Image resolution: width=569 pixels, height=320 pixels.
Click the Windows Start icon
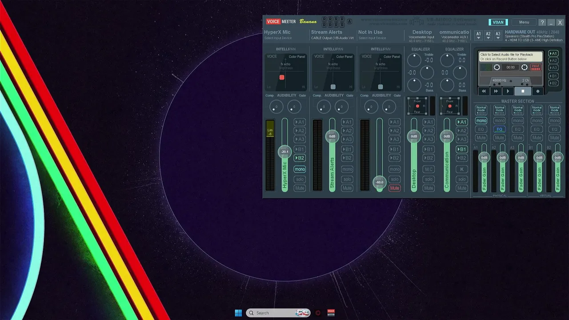coord(238,313)
